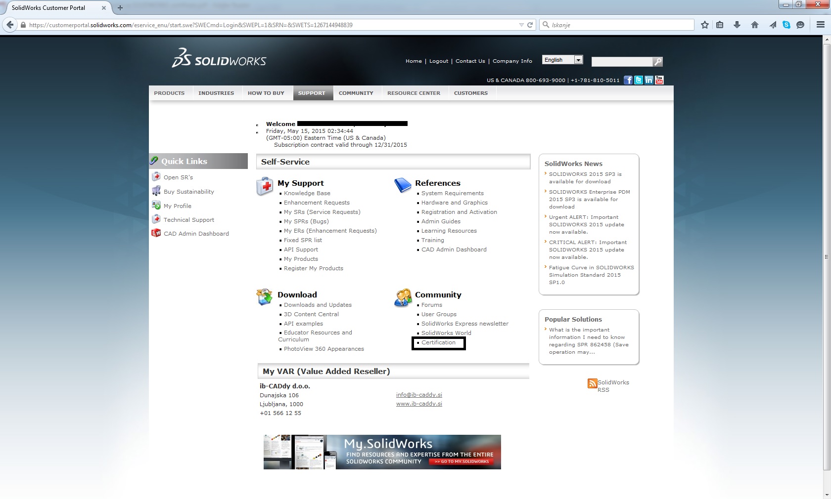The height and width of the screenshot is (499, 831).
Task: Click the CAD Admin Dashboard quick link icon
Action: 156,233
